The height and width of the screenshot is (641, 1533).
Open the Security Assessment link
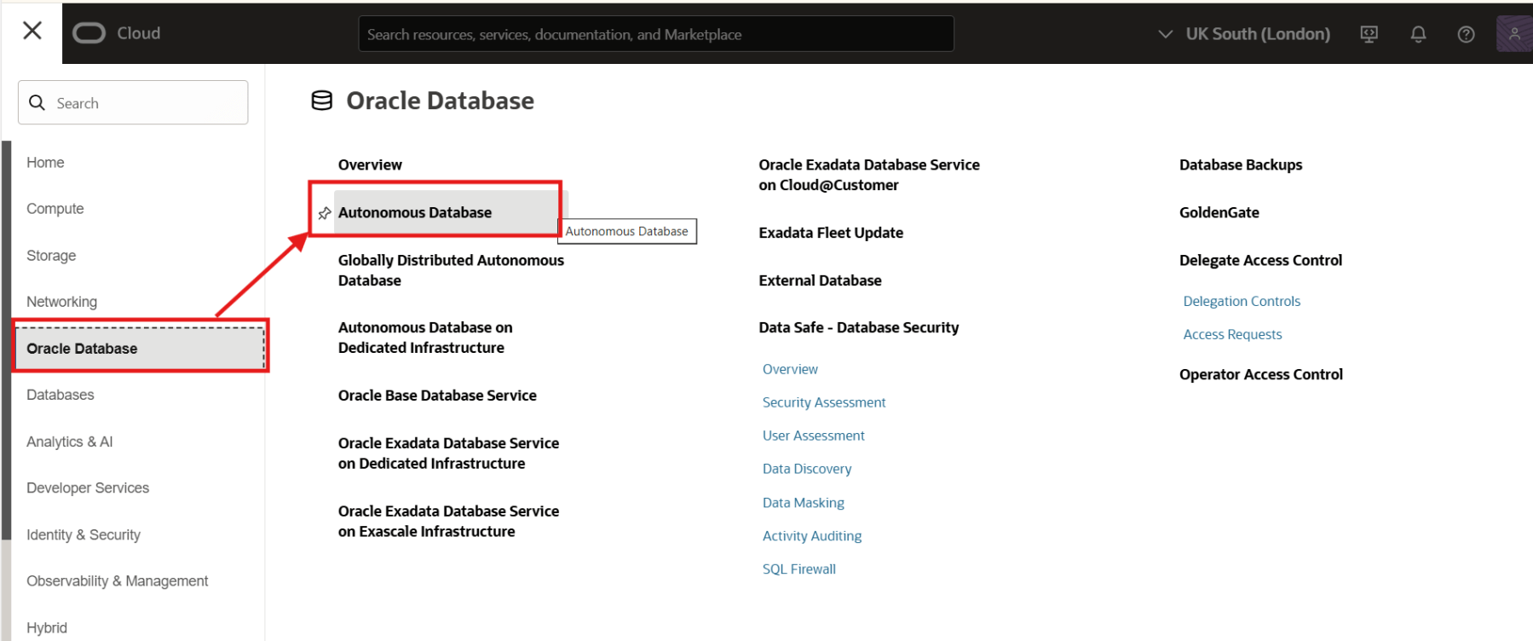[x=823, y=402]
